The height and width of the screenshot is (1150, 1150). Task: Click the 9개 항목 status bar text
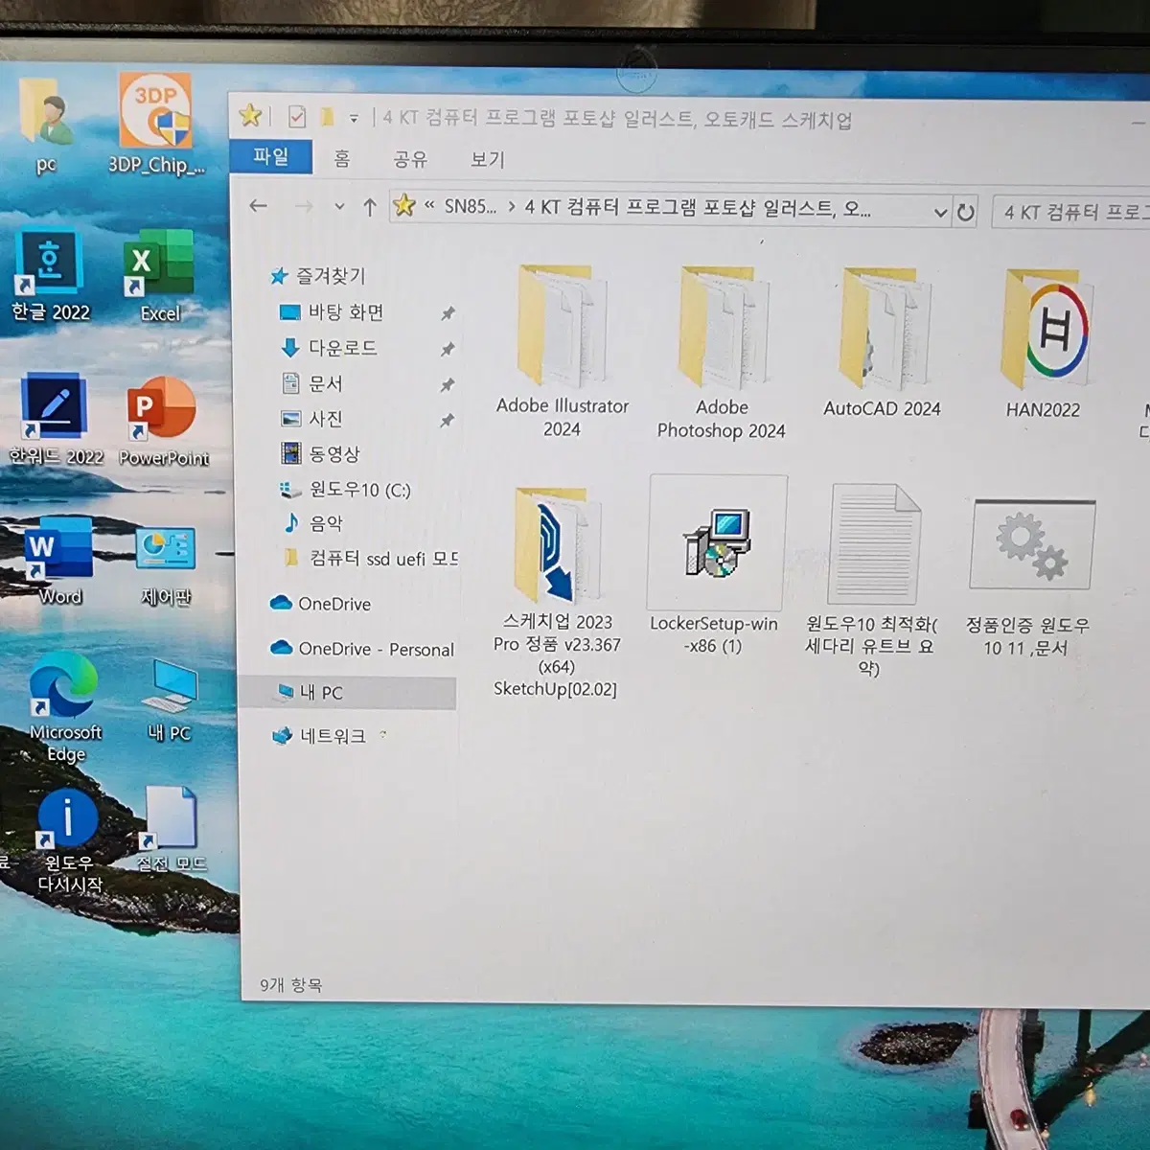(291, 985)
